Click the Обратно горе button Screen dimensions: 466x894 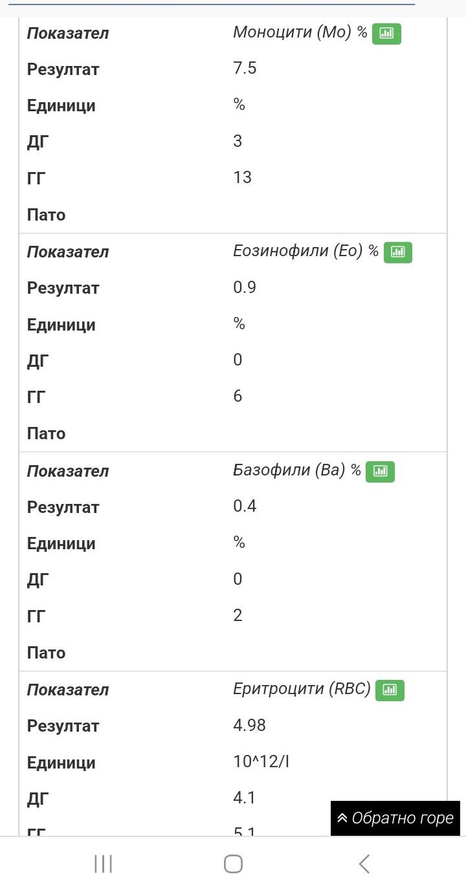pos(395,818)
